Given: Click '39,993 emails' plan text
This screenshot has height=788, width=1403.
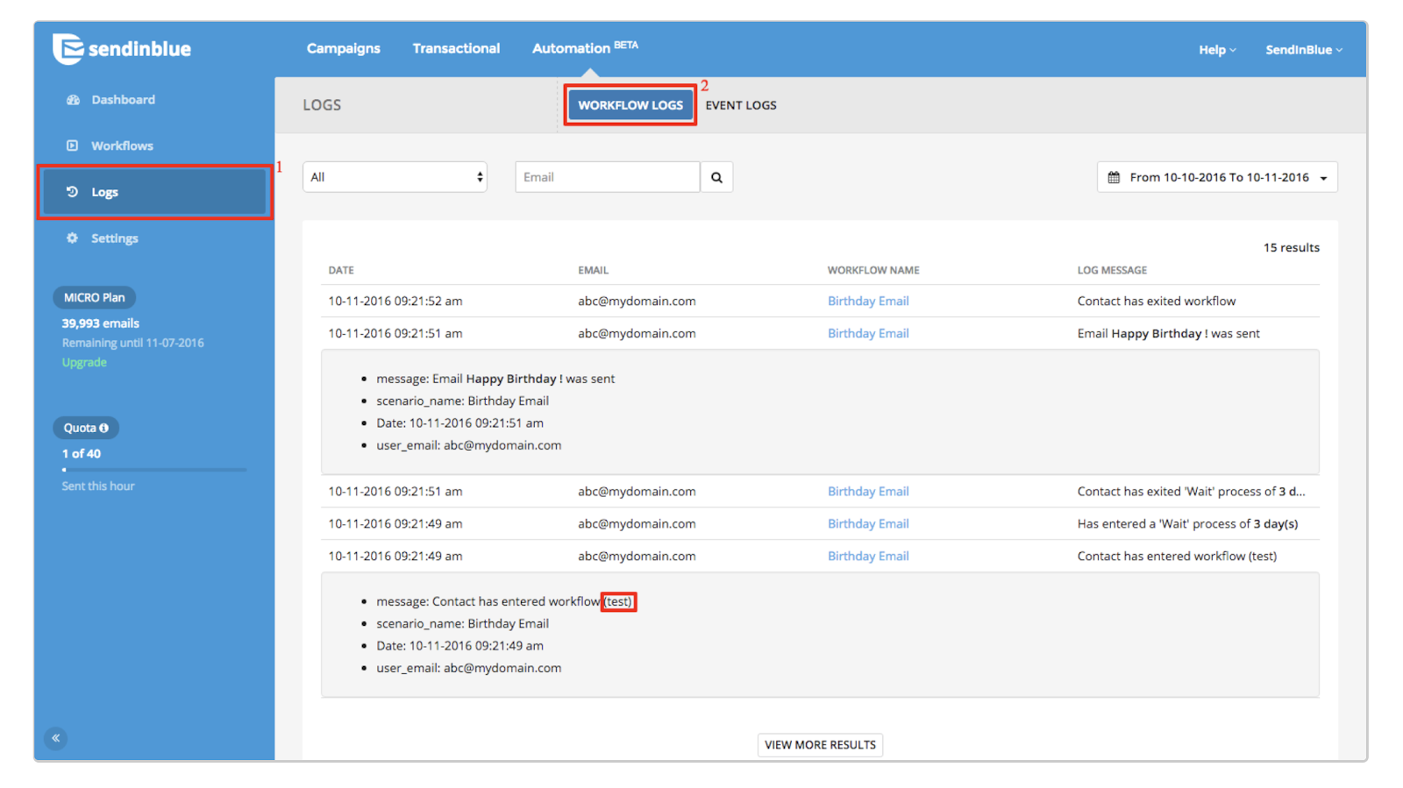Looking at the screenshot, I should coord(100,323).
